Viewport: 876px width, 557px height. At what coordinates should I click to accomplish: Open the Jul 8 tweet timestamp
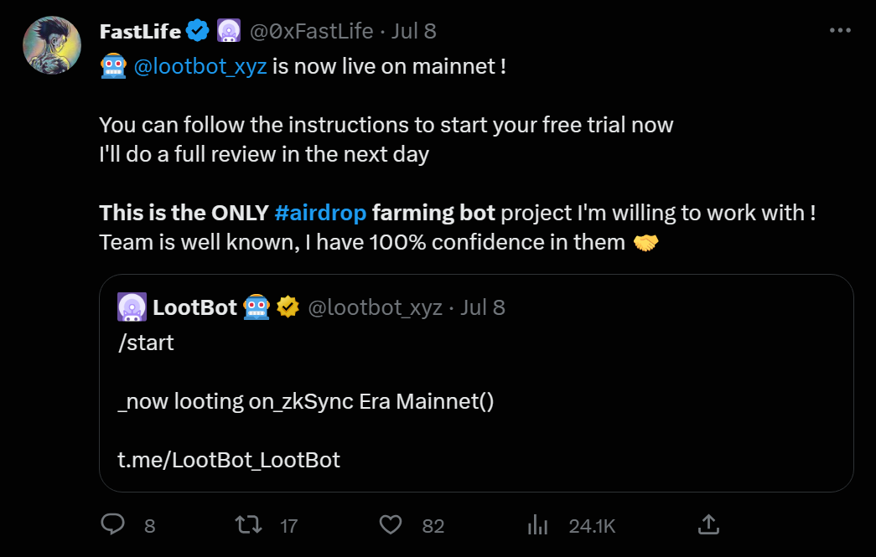[x=414, y=32]
